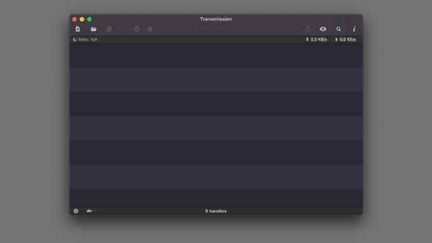Toggle turtle speed limit mode

[x=90, y=211]
